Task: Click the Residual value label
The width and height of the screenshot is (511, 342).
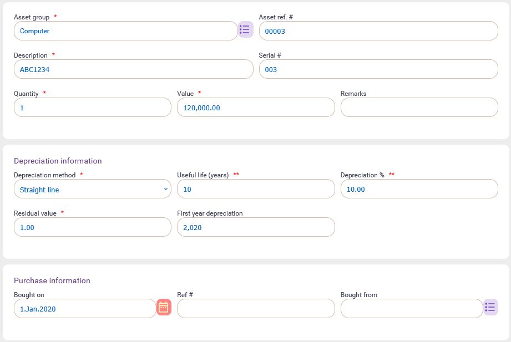Action: pyautogui.click(x=35, y=213)
